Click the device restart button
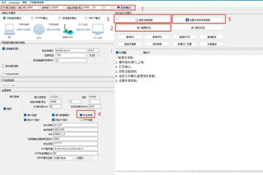This screenshot has width=263, height=175. pos(212,44)
